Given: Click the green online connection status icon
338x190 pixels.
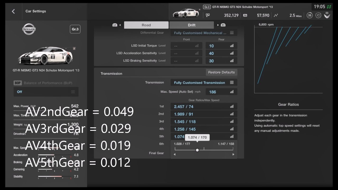Looking at the screenshot, I should pyautogui.click(x=329, y=7).
